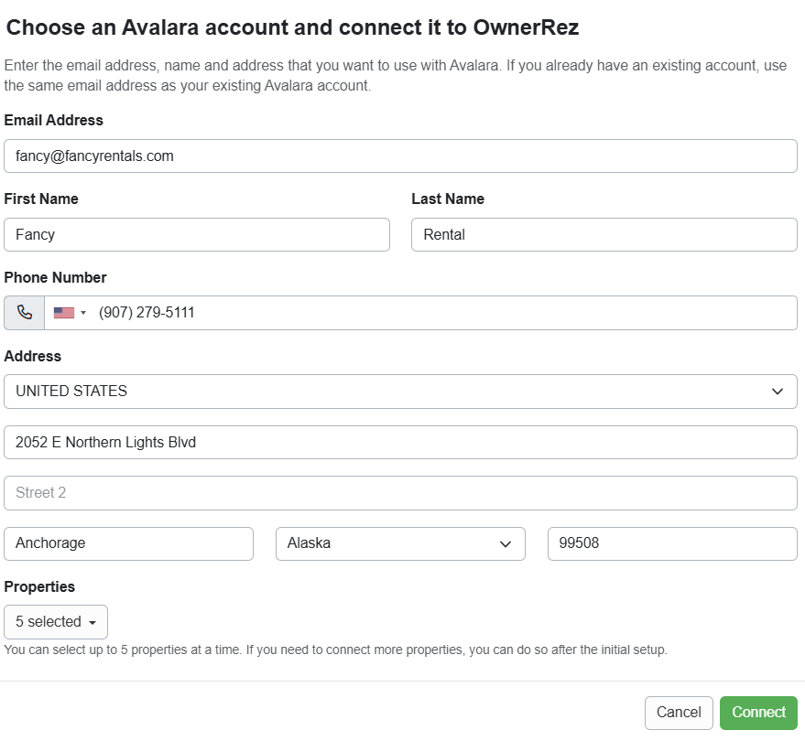Focus the Email Address field
The image size is (805, 741).
point(400,156)
